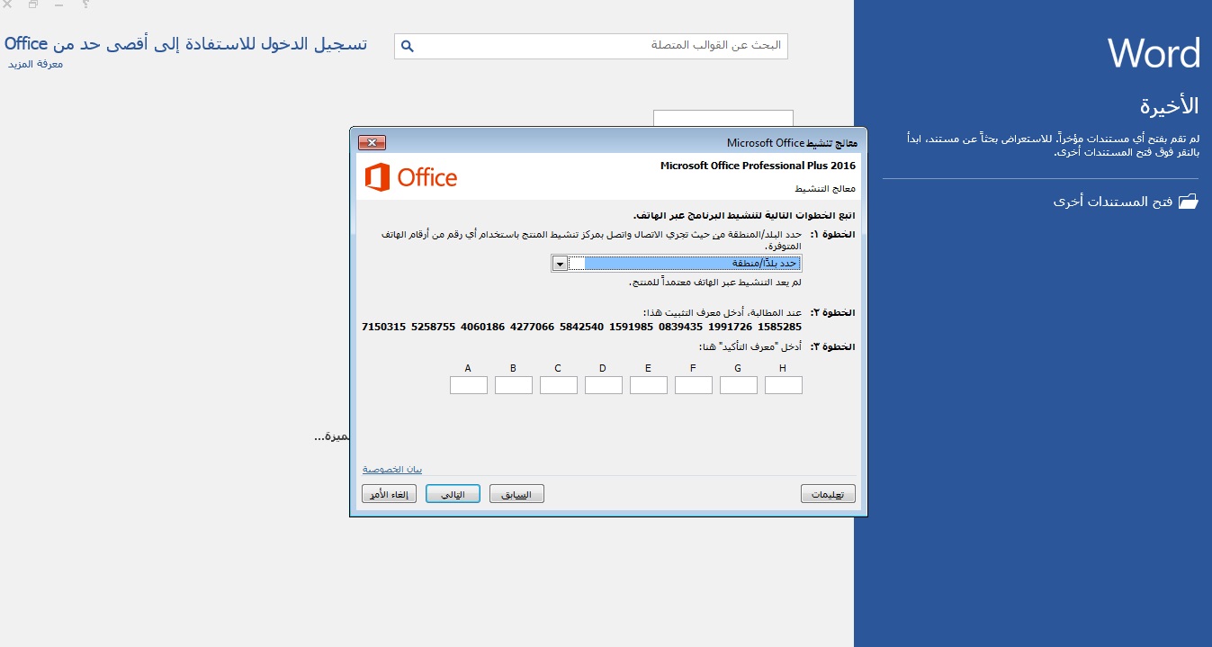
Task: Open the بيان الخصوصية privacy statement link
Action: coord(392,469)
